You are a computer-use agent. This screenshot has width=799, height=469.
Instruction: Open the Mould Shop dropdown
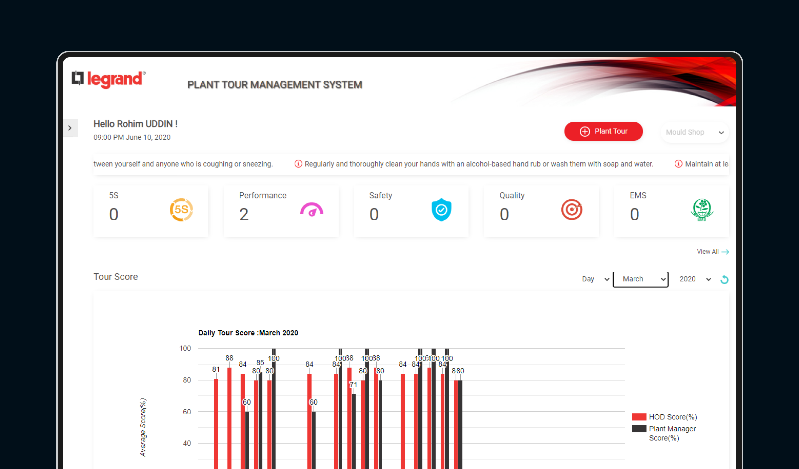point(694,132)
